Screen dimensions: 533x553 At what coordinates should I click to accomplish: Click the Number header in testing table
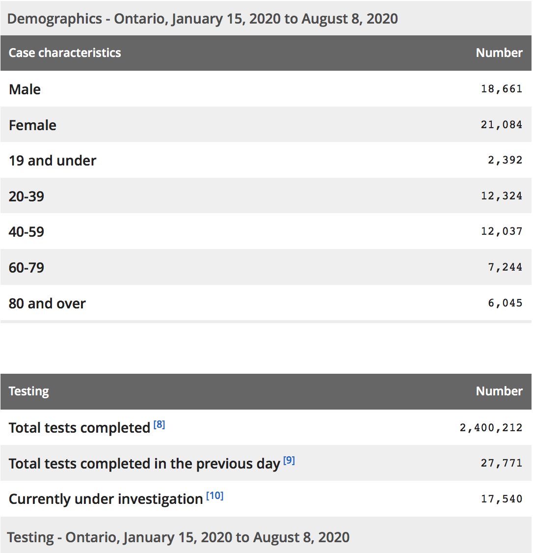point(499,391)
